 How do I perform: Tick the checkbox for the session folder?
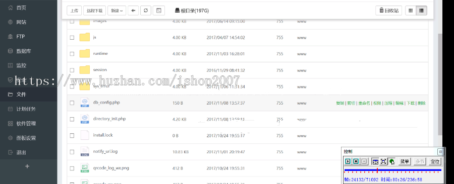coord(72,70)
